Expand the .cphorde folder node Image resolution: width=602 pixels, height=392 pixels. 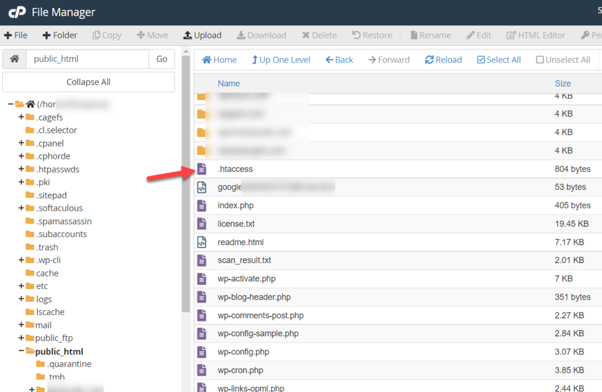(x=21, y=156)
